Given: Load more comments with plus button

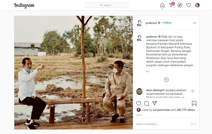Looking at the screenshot, I should [x=166, y=80].
